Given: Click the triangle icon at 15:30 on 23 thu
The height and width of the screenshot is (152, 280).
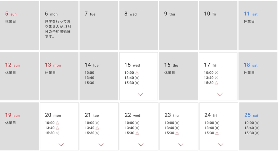Looking at the screenshot, I should tap(177, 133).
